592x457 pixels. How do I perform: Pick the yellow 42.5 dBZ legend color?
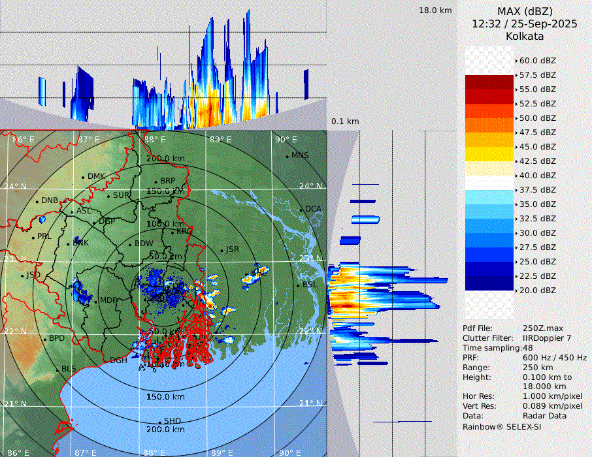[489, 153]
